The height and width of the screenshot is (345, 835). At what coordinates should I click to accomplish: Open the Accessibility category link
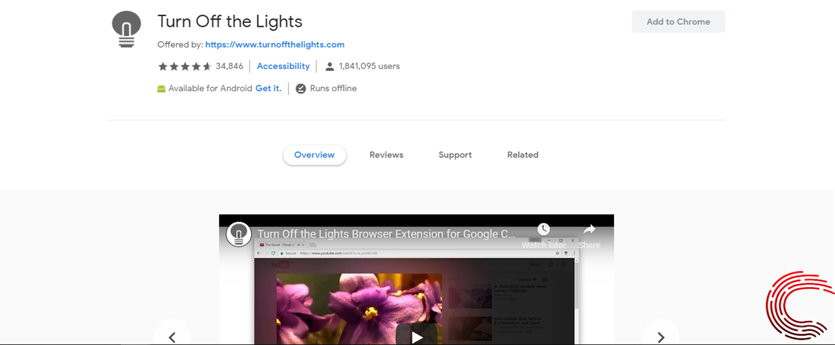click(283, 66)
